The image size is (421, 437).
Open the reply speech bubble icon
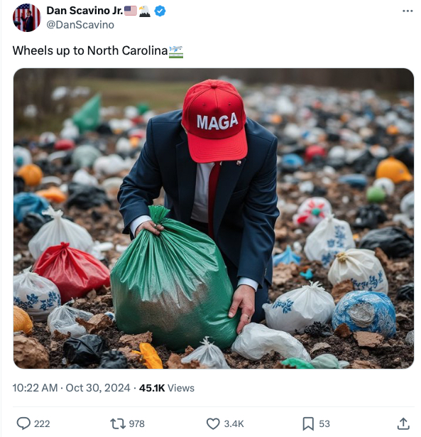pyautogui.click(x=23, y=423)
